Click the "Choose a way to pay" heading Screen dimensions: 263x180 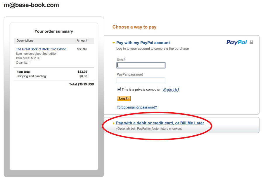(x=134, y=27)
